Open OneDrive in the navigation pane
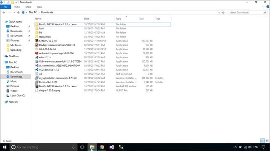 (x=13, y=56)
